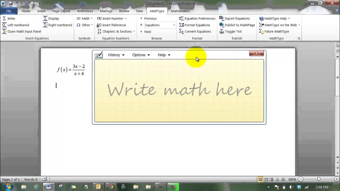Screen dimensions: 340x191
Task: Switch to the Page Layout tab
Action: point(61,11)
